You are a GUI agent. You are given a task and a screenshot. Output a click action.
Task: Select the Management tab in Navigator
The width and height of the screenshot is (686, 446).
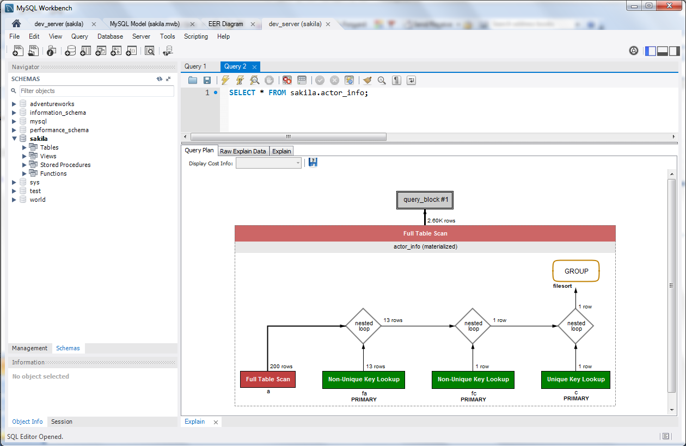[x=30, y=348]
